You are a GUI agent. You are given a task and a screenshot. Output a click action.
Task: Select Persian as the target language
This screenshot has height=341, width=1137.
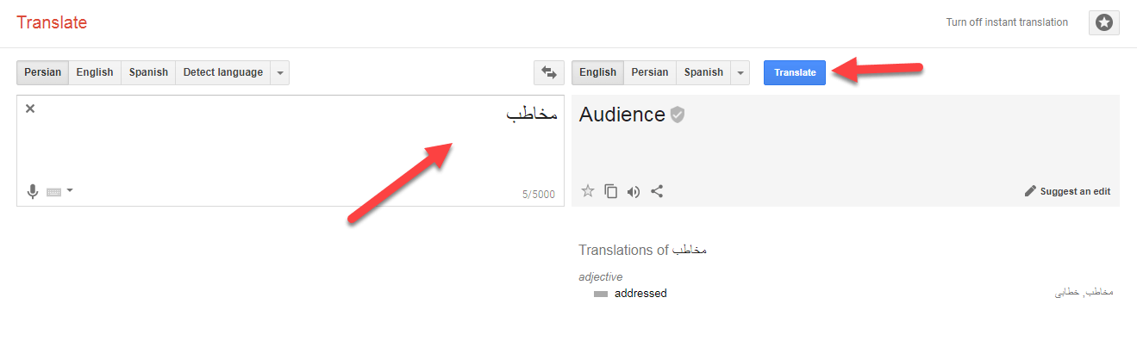point(650,72)
